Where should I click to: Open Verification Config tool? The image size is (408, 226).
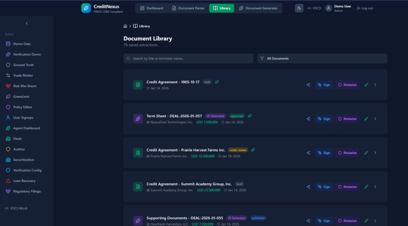tap(27, 170)
